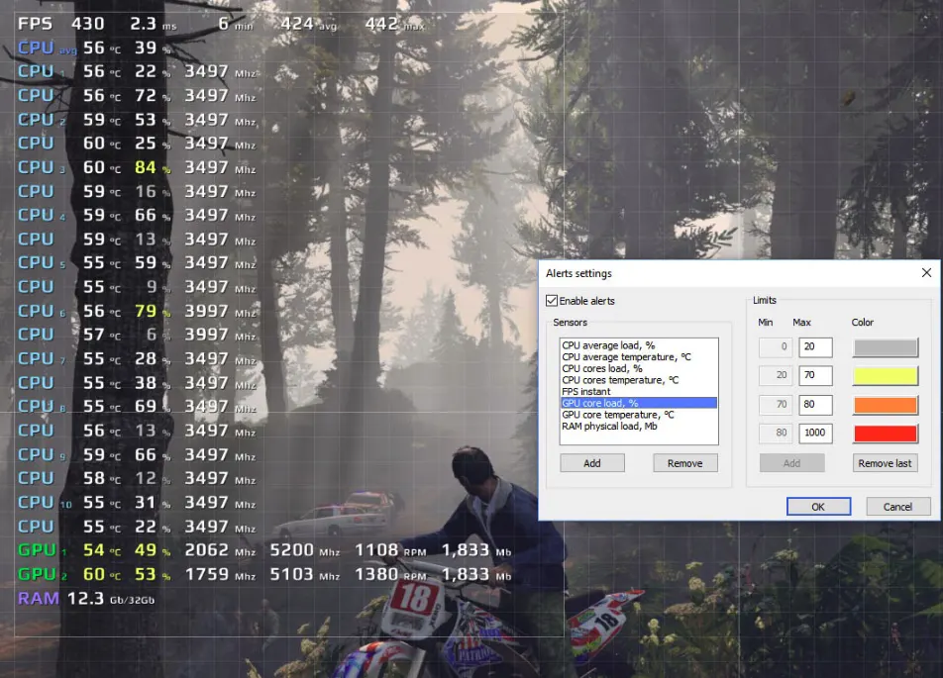Screen dimensions: 943x678
Task: Click the RAM label in the overlay
Action: point(39,599)
